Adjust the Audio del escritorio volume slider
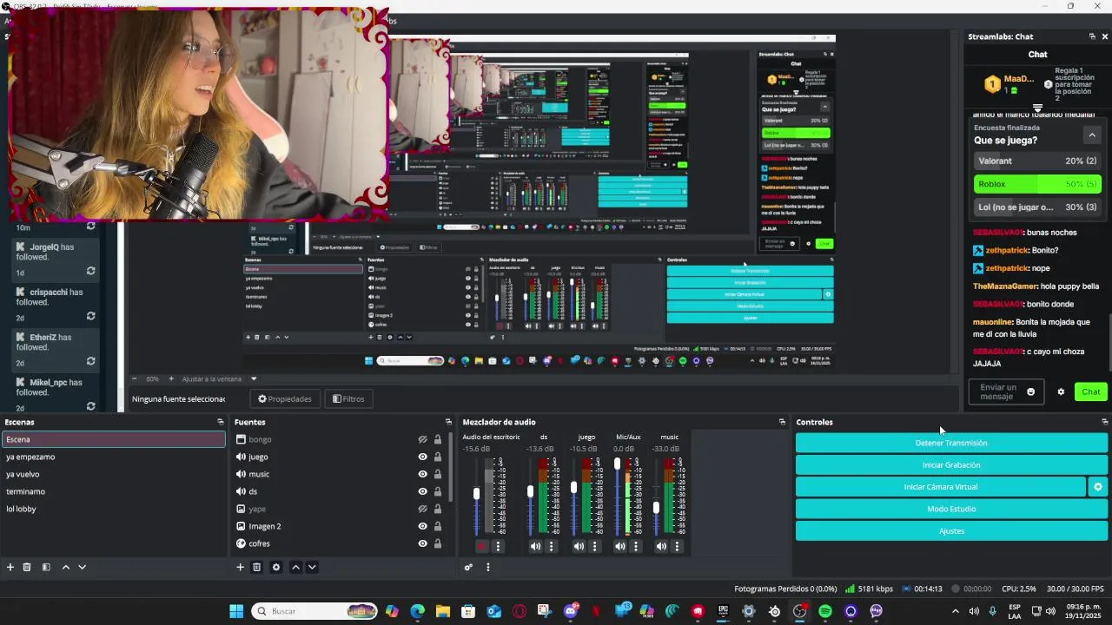The image size is (1112, 625). coord(476,495)
